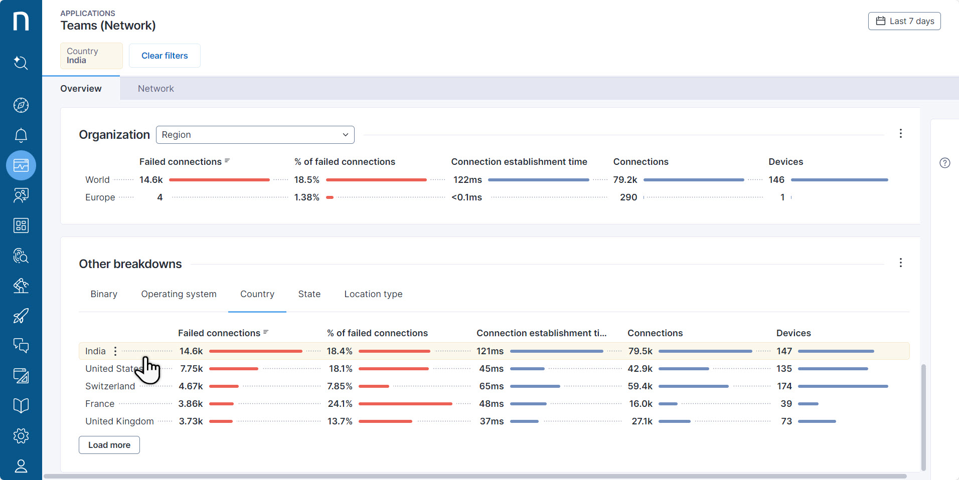Click the vertical scrollbar on the right
Image resolution: width=959 pixels, height=480 pixels.
[923, 416]
